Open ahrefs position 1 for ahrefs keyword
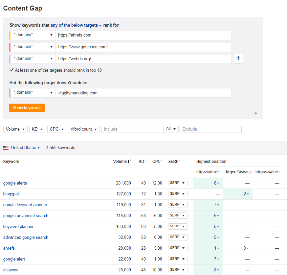Image resolution: width=287 pixels, height=275 pixels. pyautogui.click(x=216, y=248)
